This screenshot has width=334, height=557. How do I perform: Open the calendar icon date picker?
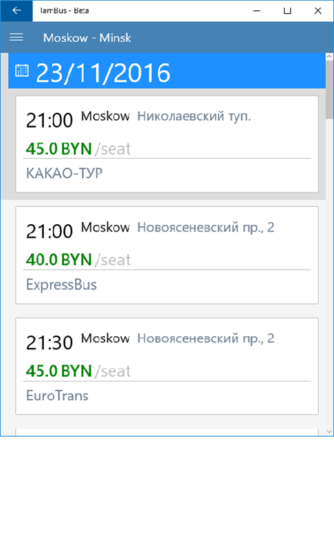22,70
